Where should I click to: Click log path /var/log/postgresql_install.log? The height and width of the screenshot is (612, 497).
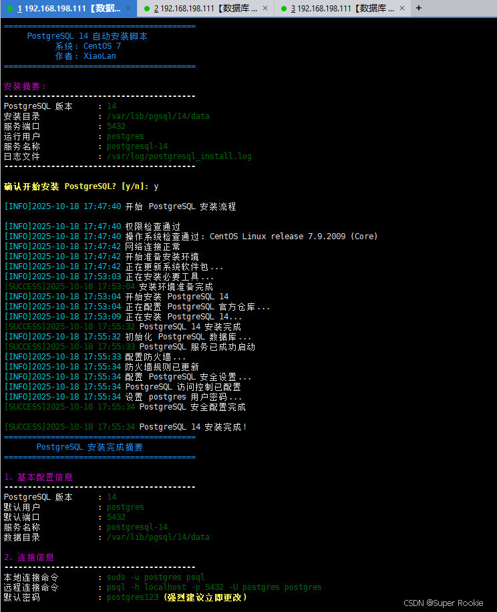179,156
